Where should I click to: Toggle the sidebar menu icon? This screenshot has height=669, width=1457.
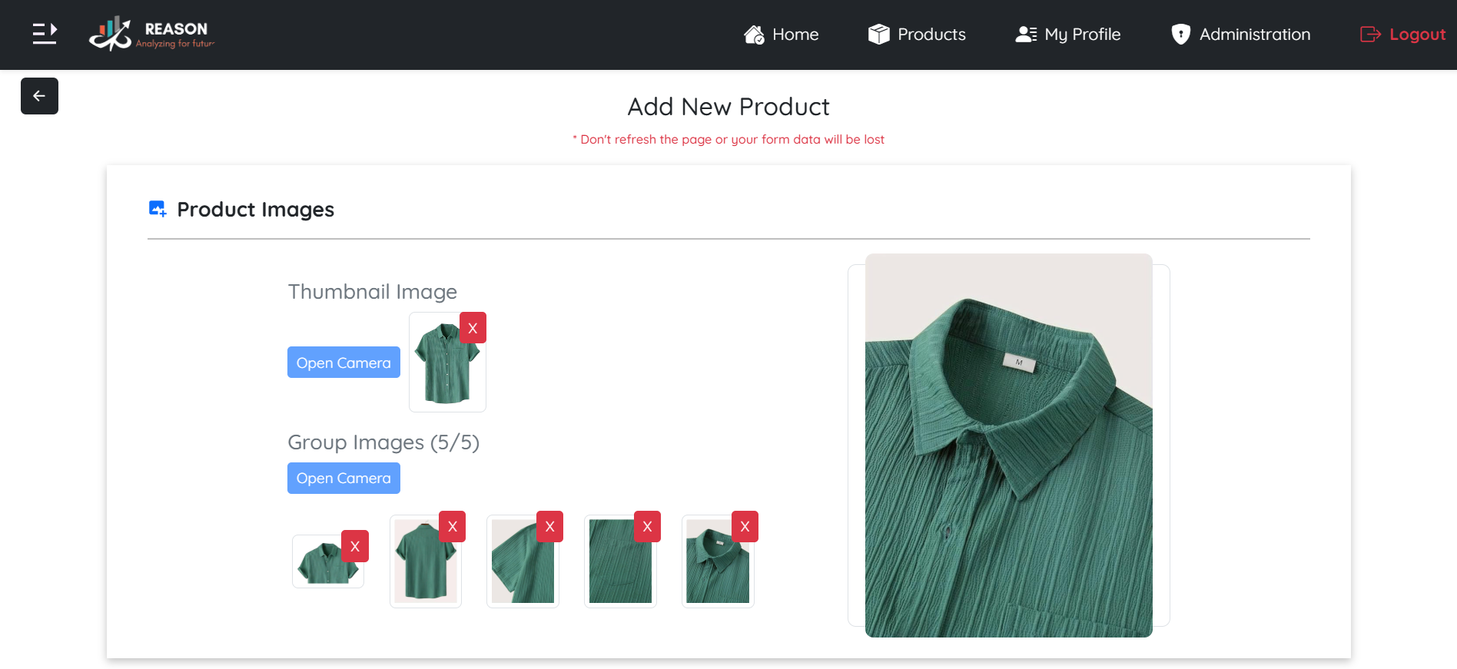pyautogui.click(x=45, y=34)
